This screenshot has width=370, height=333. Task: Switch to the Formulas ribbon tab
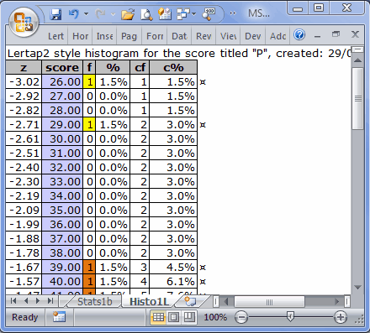click(x=155, y=36)
